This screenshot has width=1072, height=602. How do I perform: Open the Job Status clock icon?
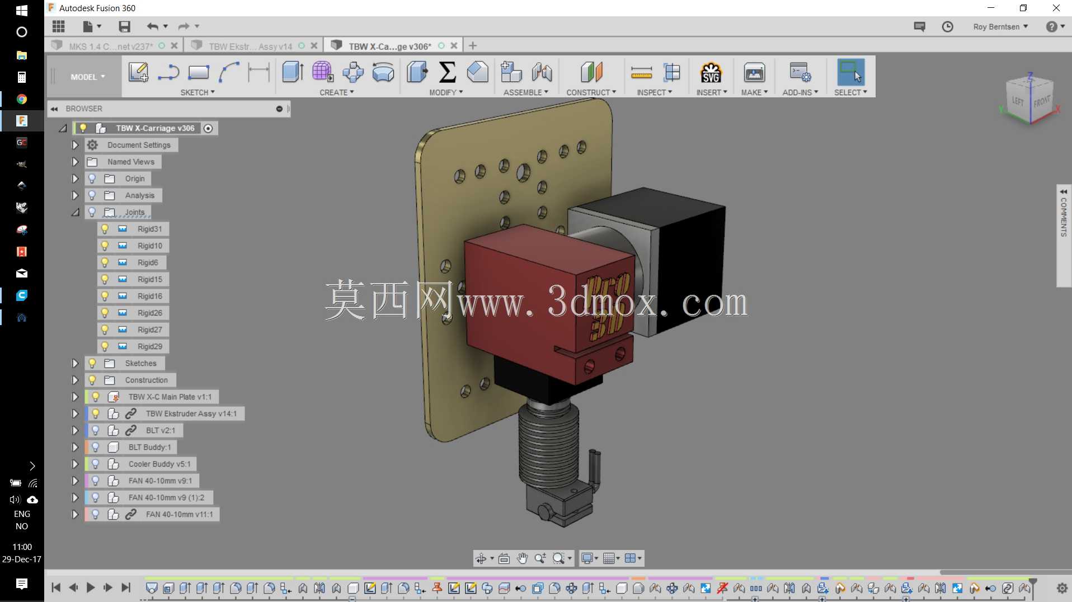pyautogui.click(x=947, y=26)
